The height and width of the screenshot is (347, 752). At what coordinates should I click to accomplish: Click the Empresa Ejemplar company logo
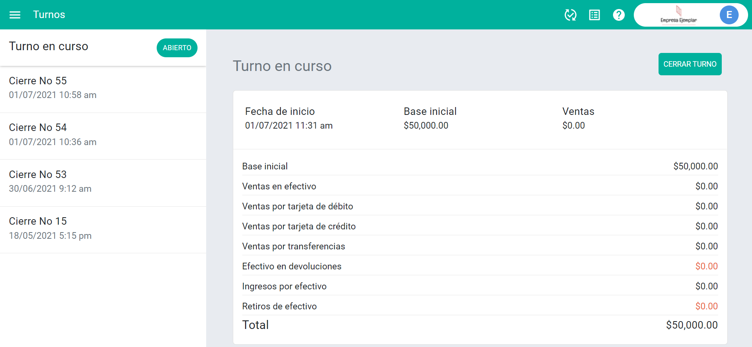679,15
